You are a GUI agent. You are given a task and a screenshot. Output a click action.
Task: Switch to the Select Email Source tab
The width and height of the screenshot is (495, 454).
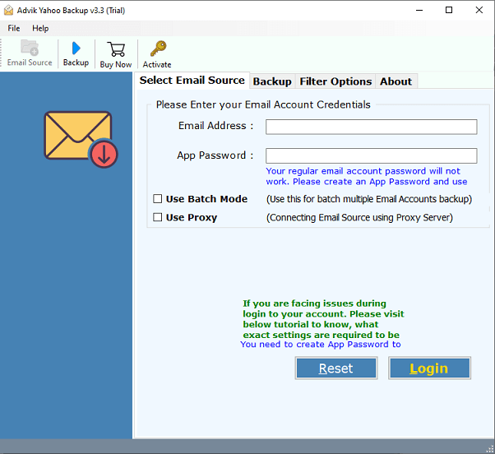[x=192, y=81]
